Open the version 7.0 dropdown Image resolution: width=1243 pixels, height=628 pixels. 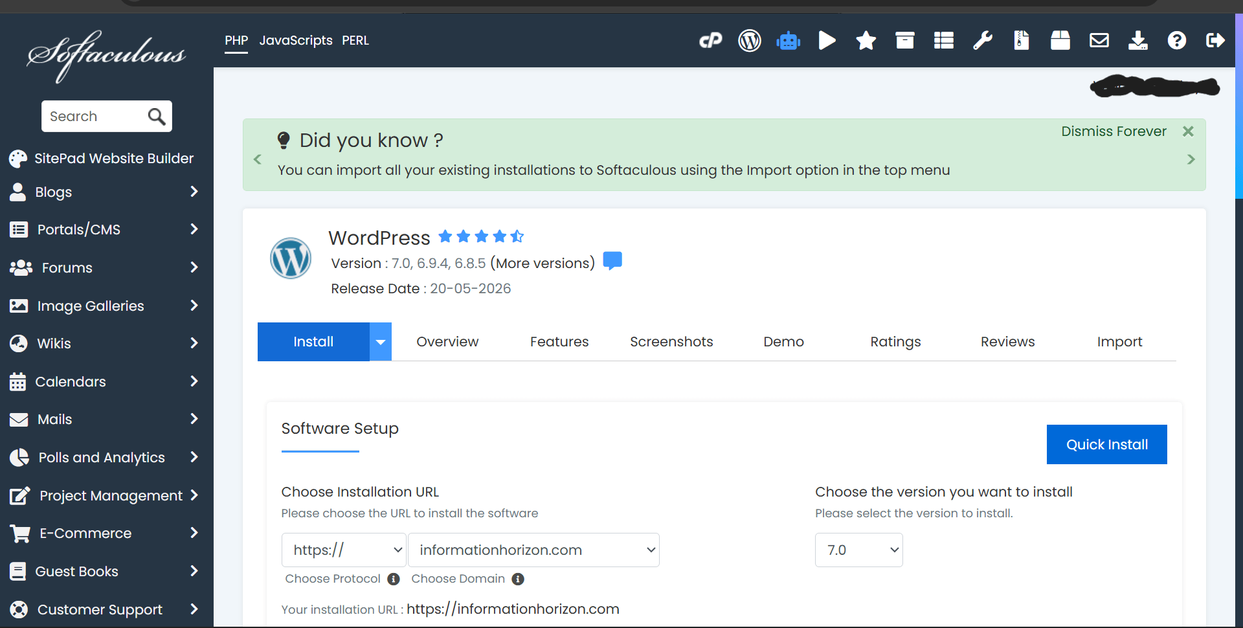(858, 550)
